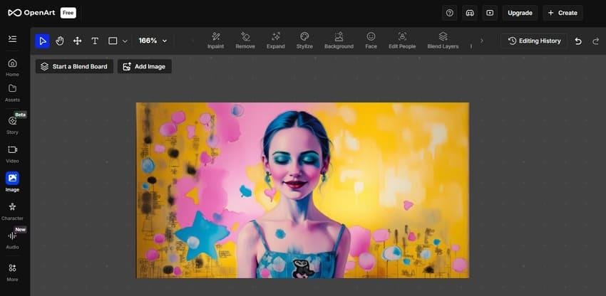Open Story in sidebar
This screenshot has height=296, width=606.
[12, 125]
